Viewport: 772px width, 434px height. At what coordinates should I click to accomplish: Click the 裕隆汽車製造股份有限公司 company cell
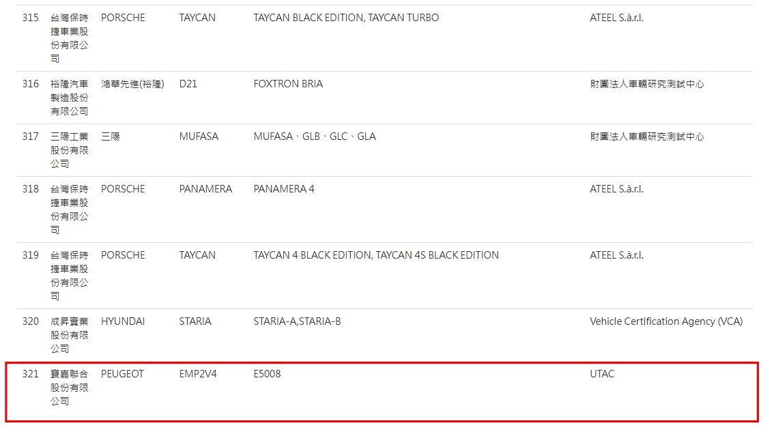pos(69,98)
